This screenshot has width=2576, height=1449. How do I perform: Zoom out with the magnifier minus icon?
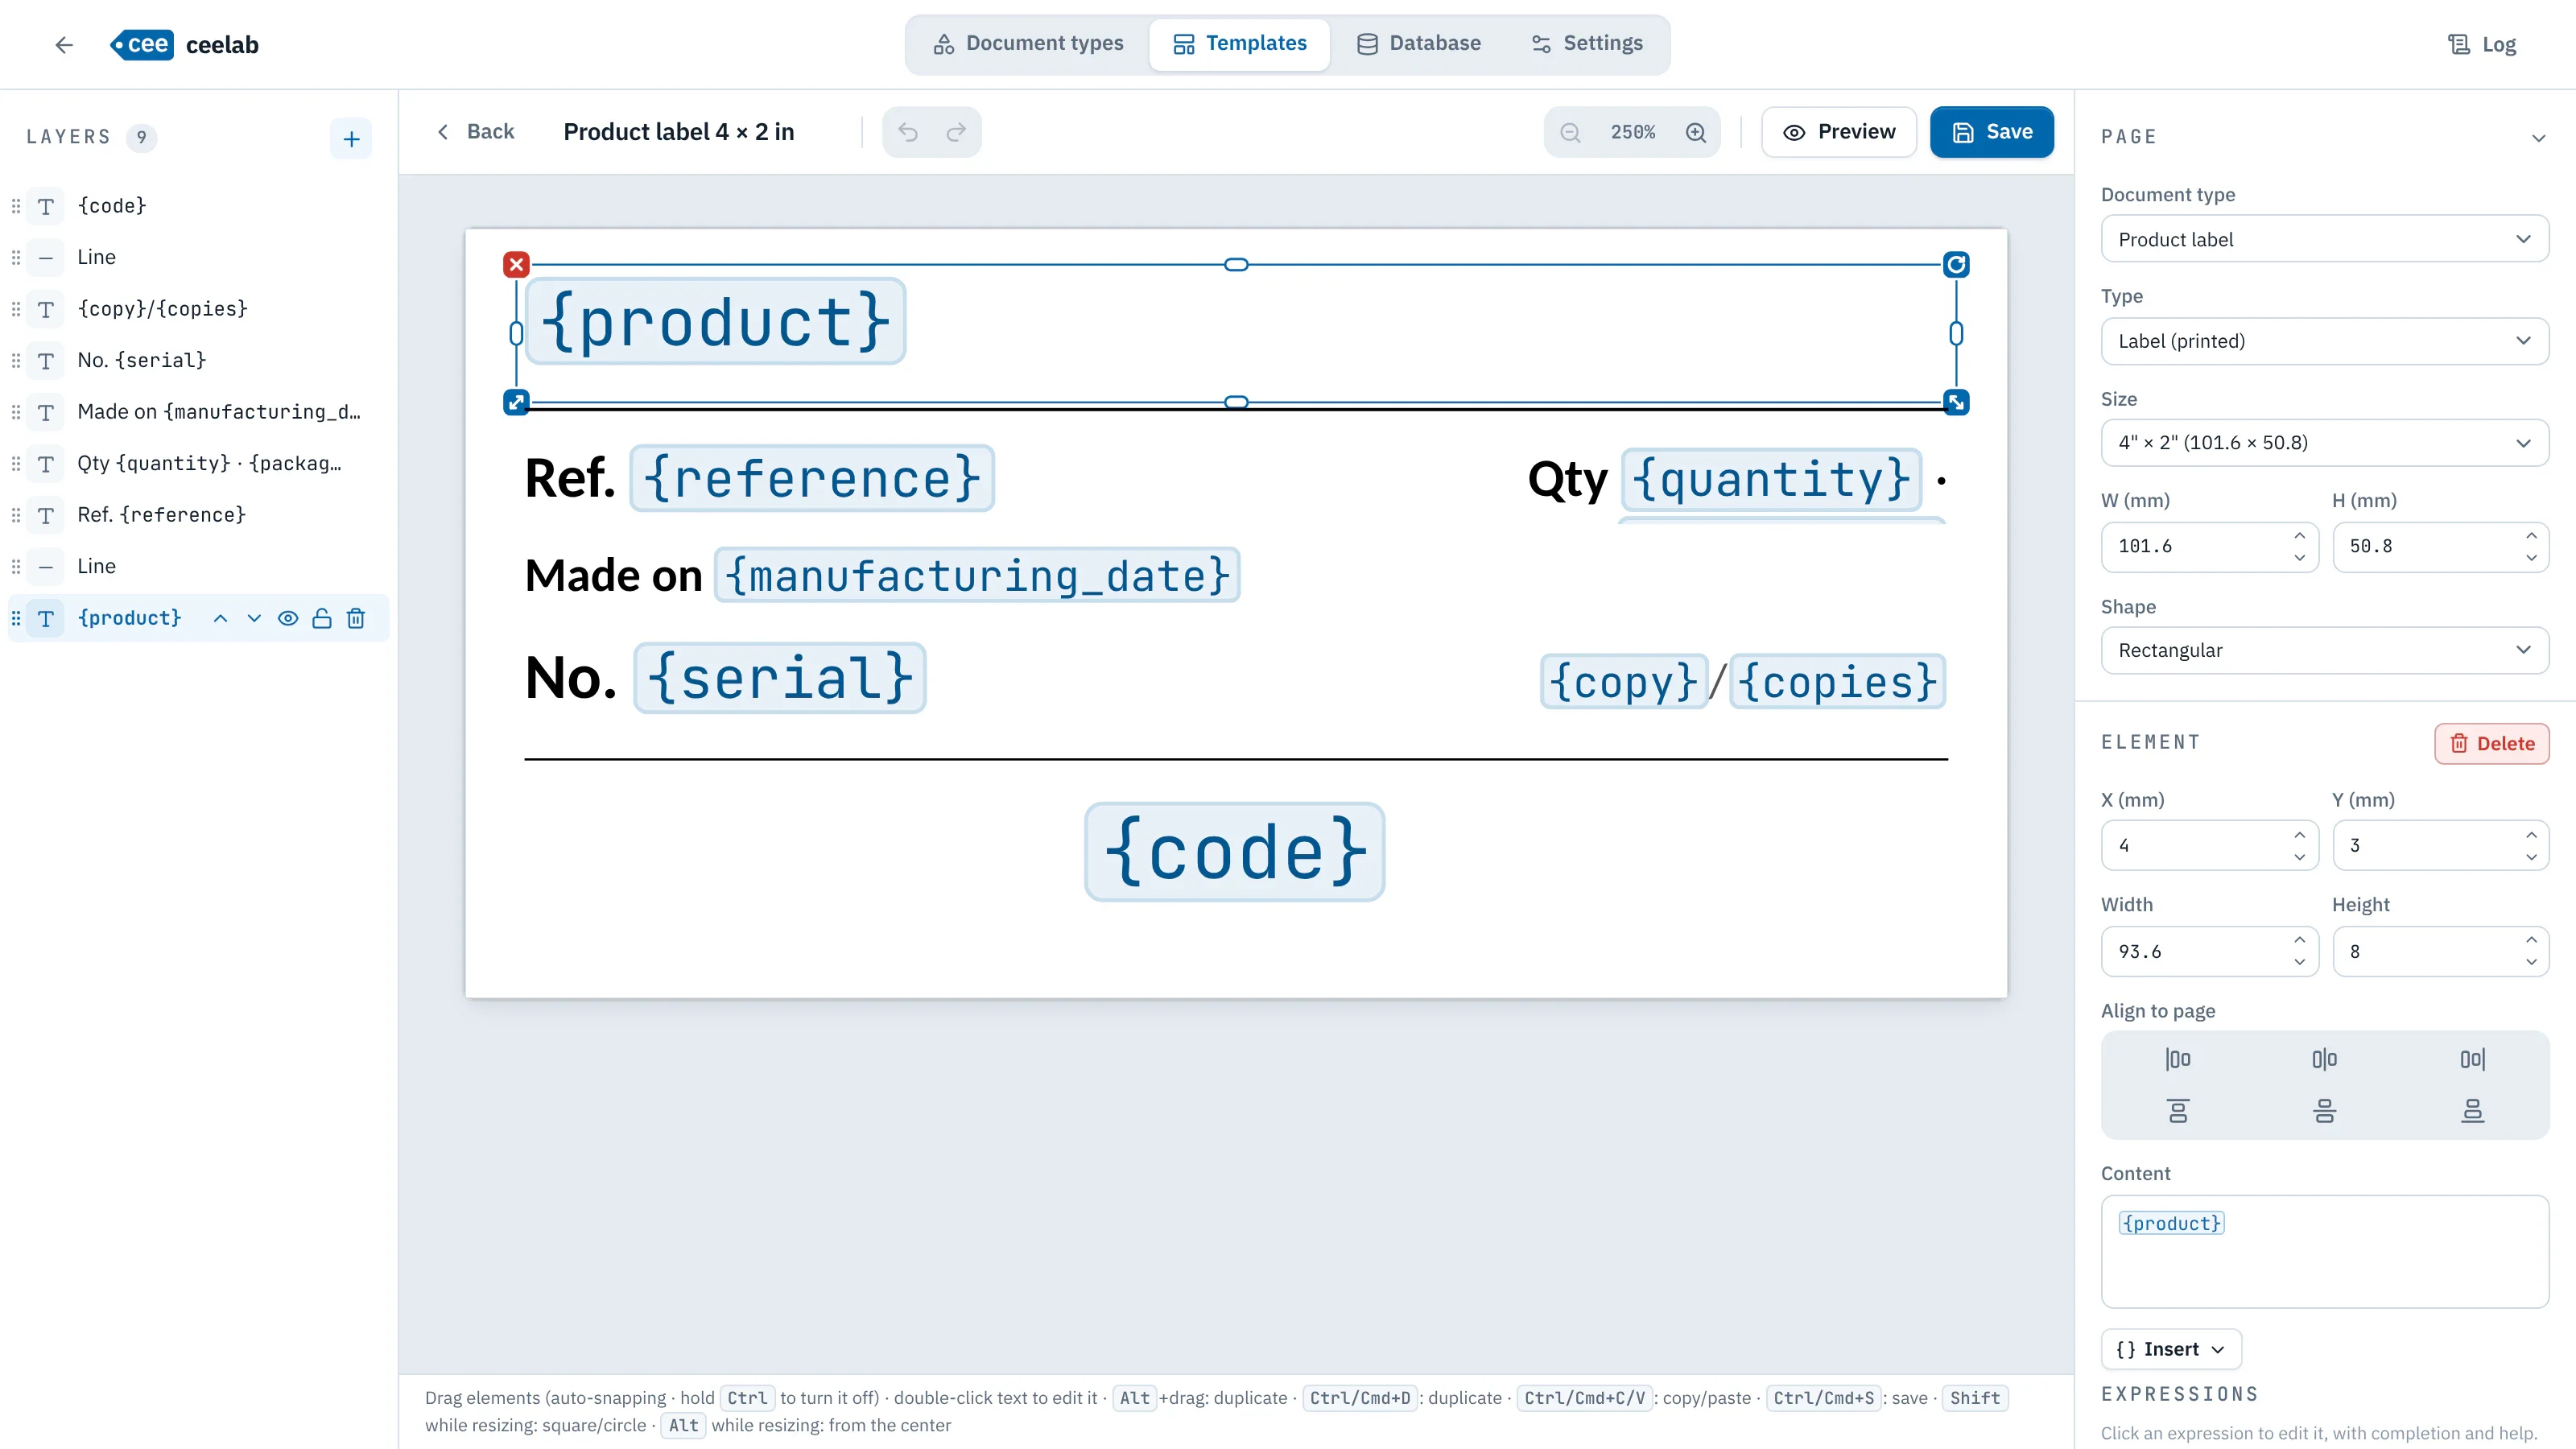1571,132
